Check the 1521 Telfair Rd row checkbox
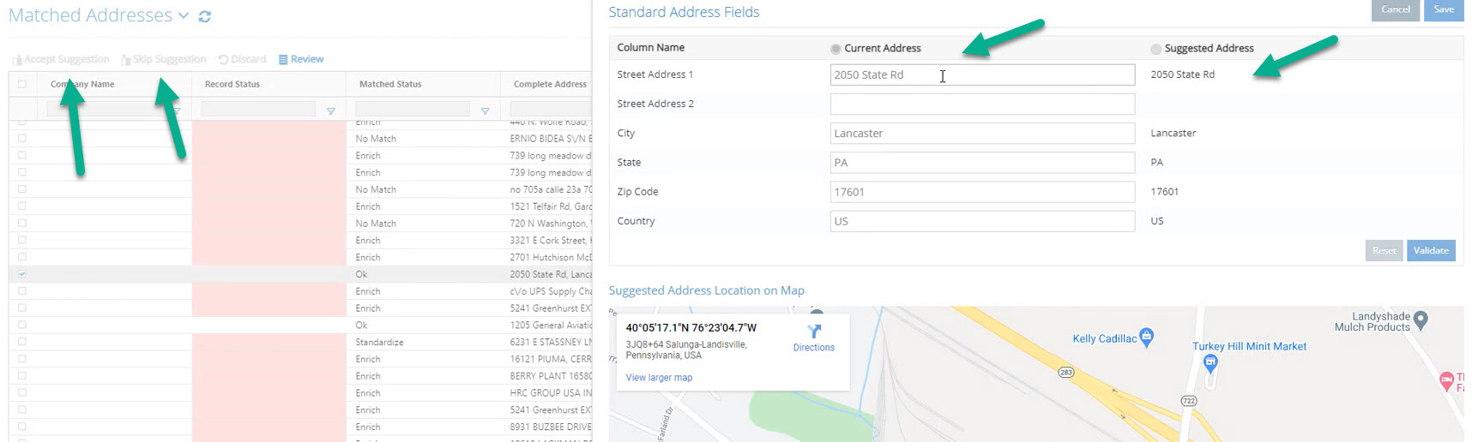 [x=22, y=206]
